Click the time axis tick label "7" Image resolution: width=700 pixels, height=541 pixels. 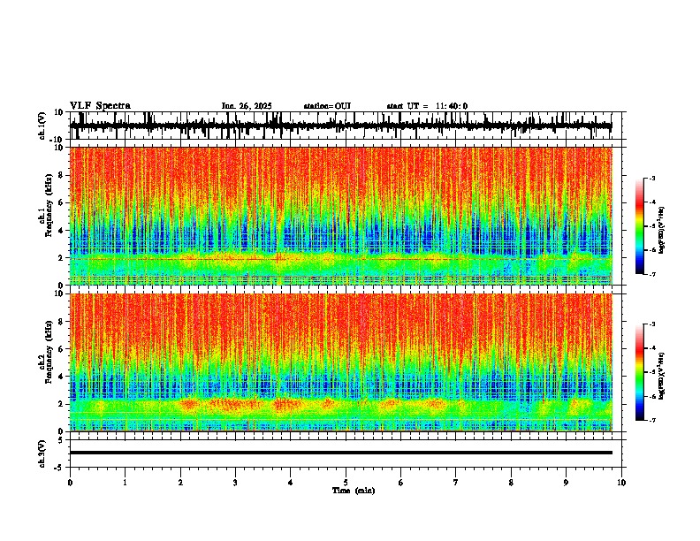pos(456,483)
